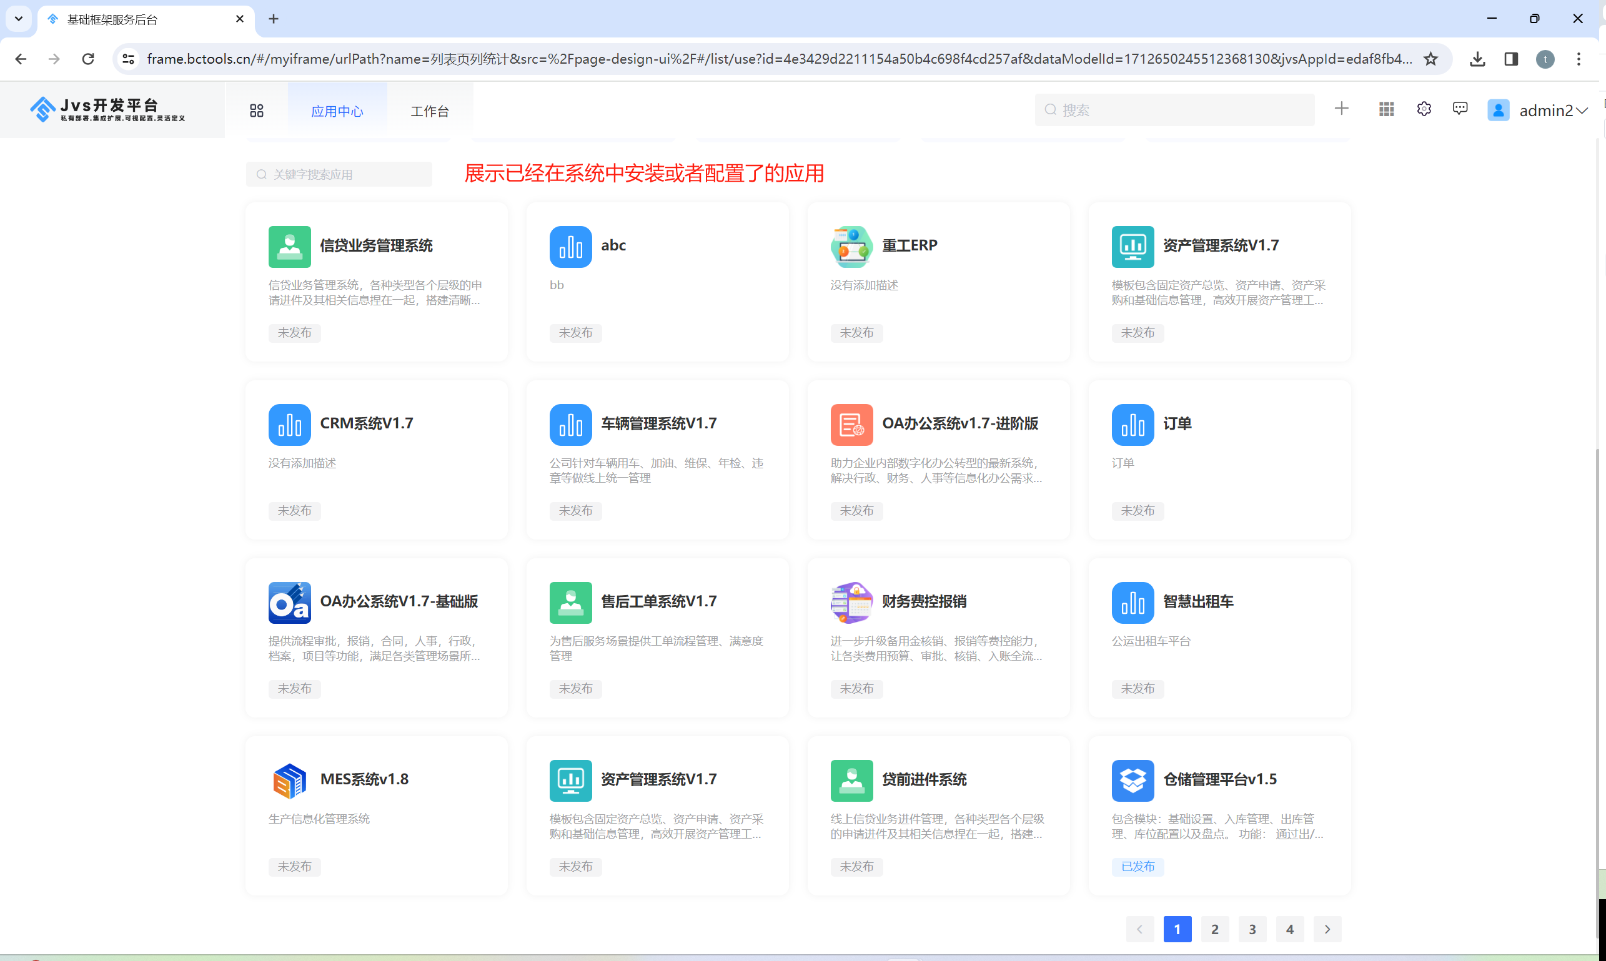Open the nine-dot app grid icon
The height and width of the screenshot is (961, 1606).
pos(1386,109)
